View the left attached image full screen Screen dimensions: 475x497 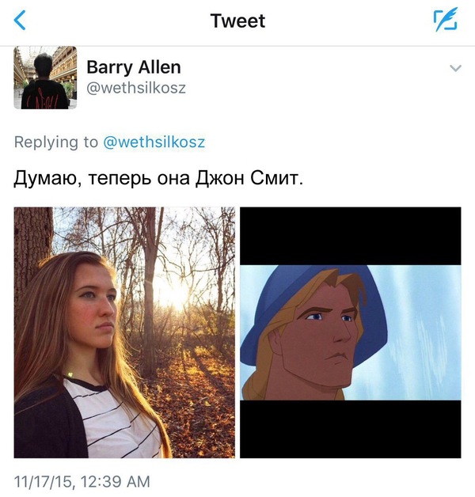point(124,332)
